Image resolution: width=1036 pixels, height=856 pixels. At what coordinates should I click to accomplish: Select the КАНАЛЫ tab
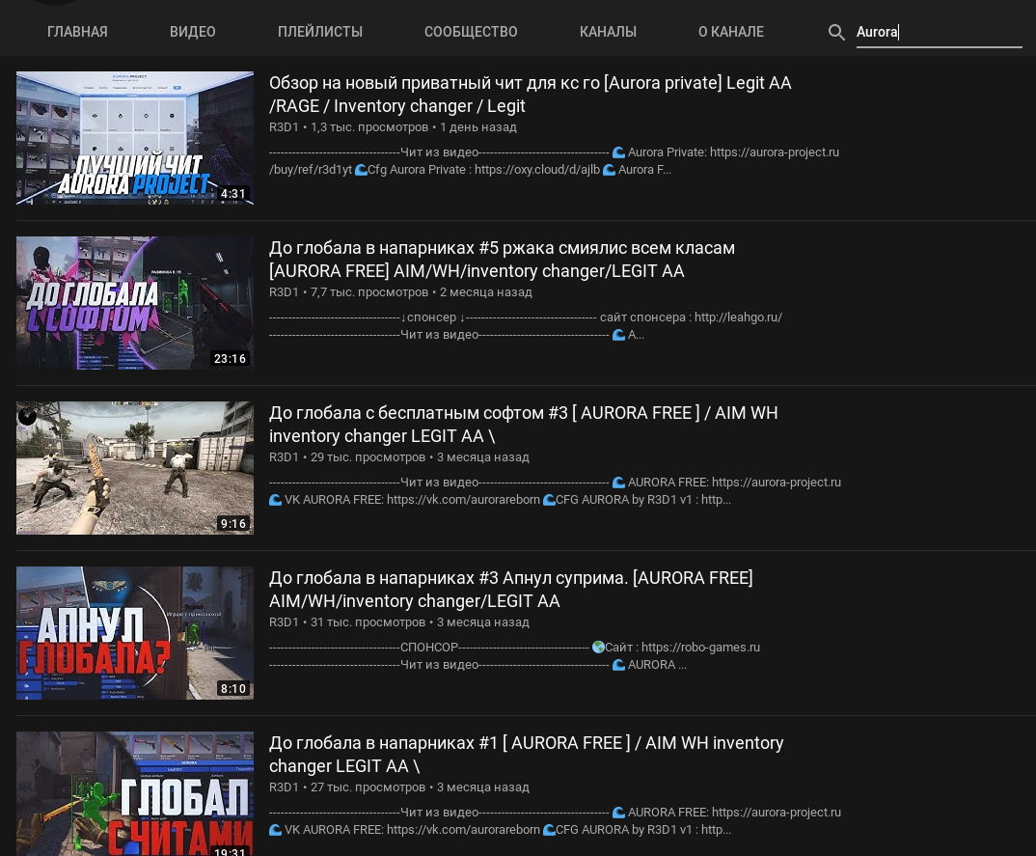[608, 32]
